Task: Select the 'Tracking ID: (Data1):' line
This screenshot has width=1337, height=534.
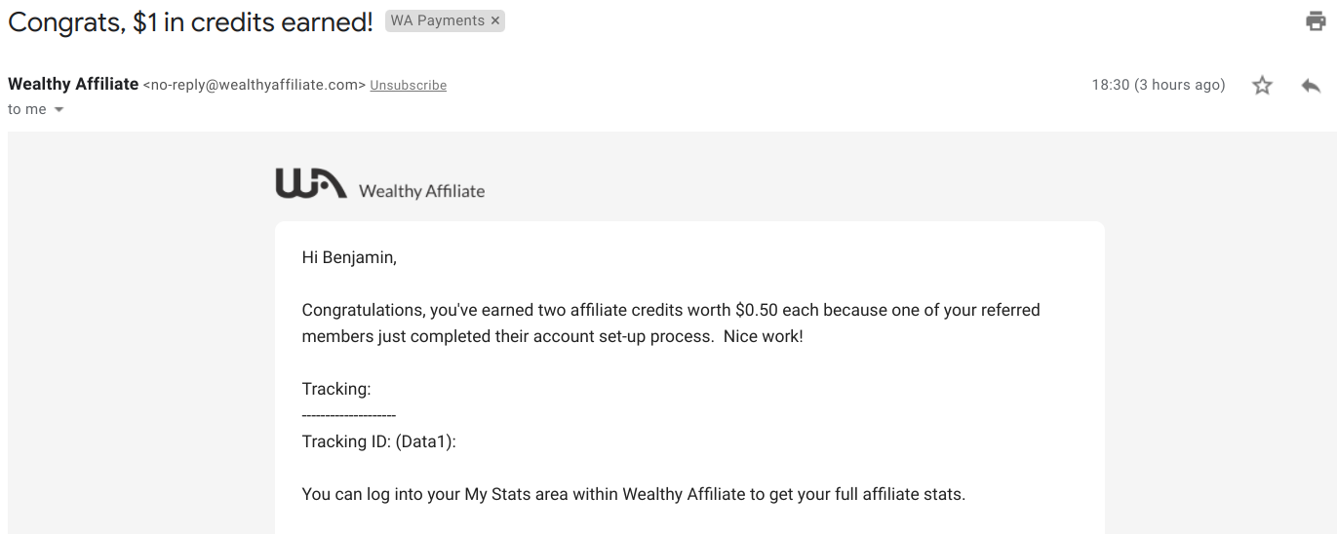Action: 379,441
